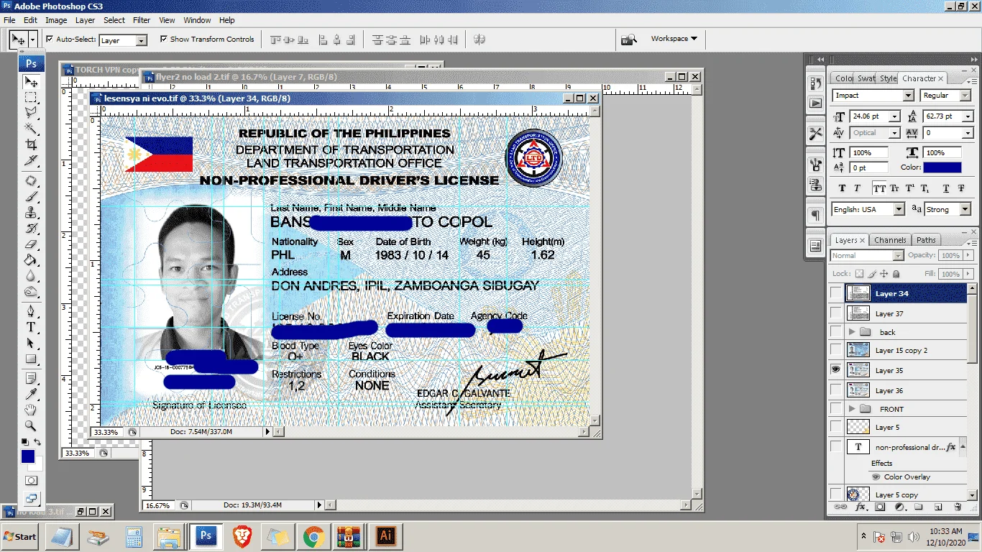Viewport: 982px width, 552px height.
Task: Open the Workspace dropdown menu
Action: [674, 39]
